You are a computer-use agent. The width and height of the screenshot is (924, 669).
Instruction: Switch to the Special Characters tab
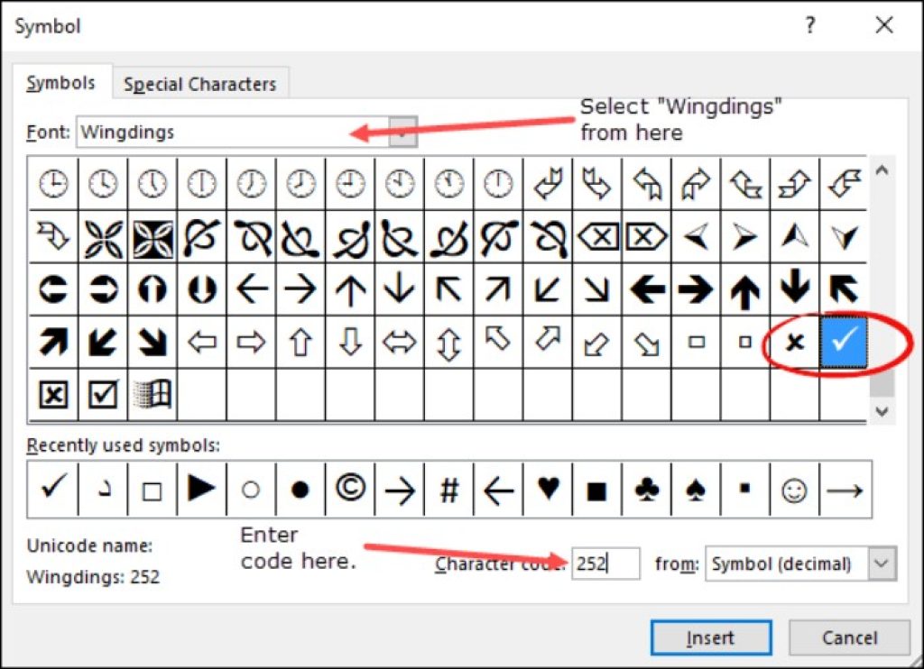click(200, 84)
